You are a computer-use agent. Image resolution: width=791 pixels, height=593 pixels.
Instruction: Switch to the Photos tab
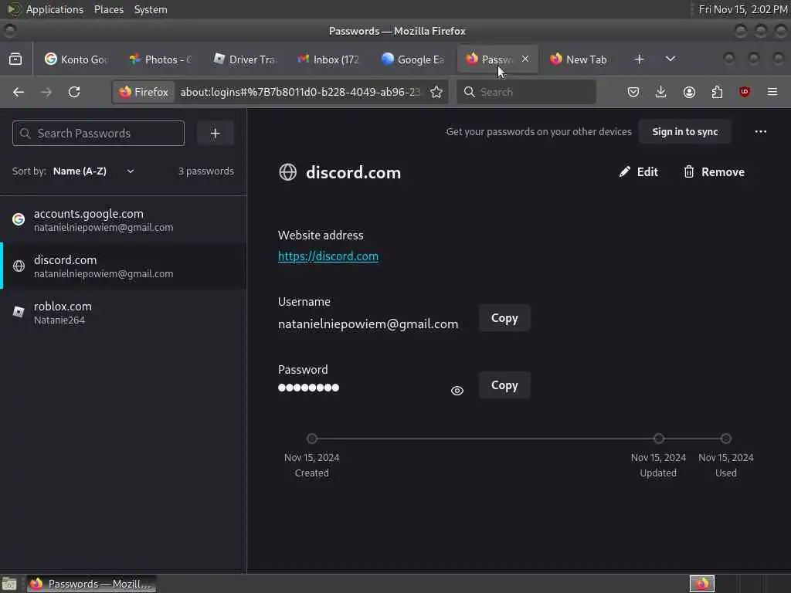click(160, 59)
